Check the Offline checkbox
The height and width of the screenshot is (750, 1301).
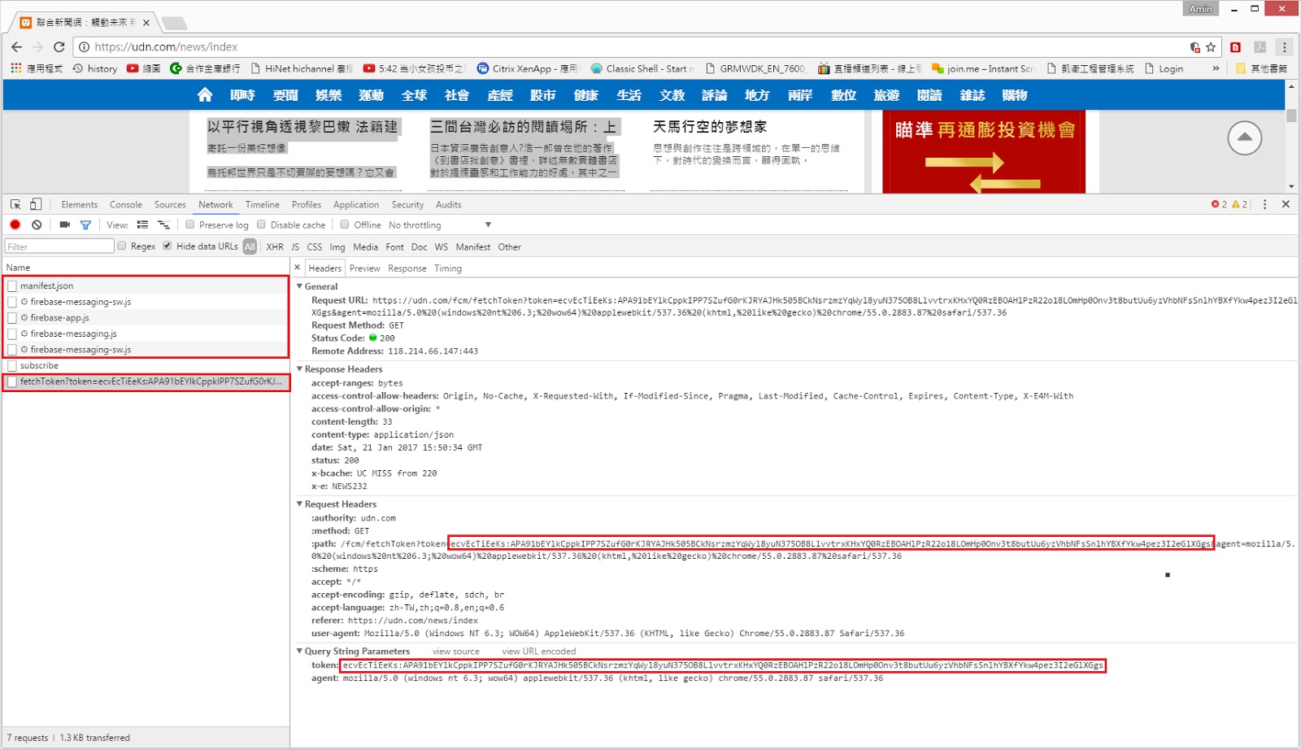(x=345, y=225)
